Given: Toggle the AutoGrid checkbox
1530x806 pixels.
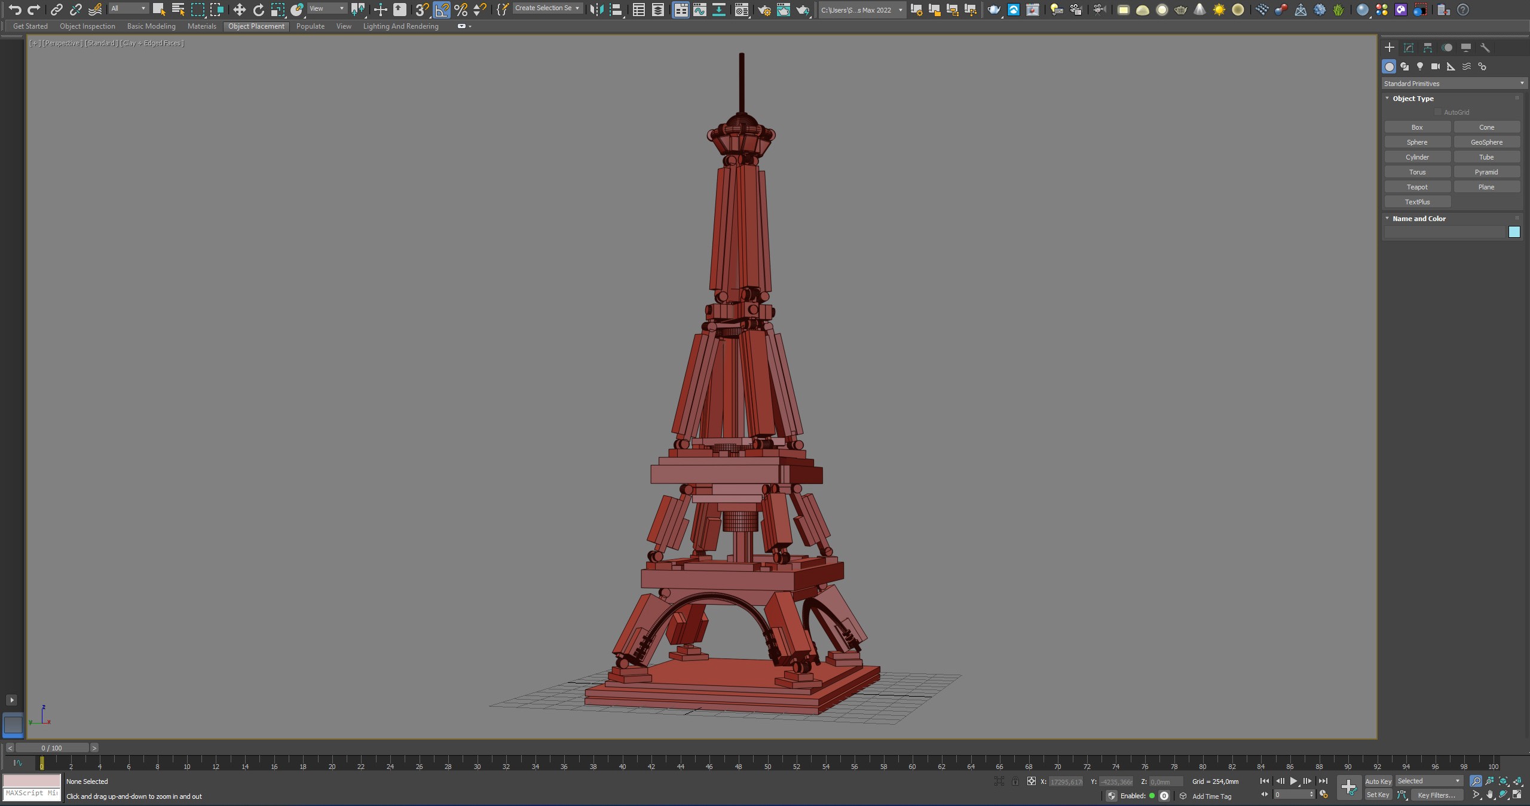Looking at the screenshot, I should click(x=1438, y=112).
